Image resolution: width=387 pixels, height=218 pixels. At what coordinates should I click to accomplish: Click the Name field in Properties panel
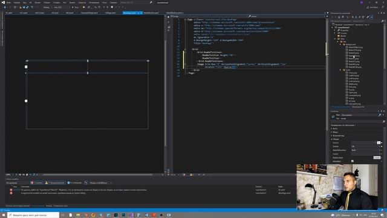pyautogui.click(x=359, y=115)
